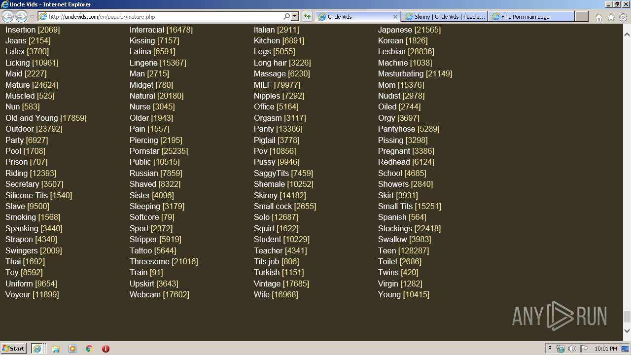Open Windows Explorer folder from taskbar
Image resolution: width=631 pixels, height=355 pixels.
click(56, 349)
